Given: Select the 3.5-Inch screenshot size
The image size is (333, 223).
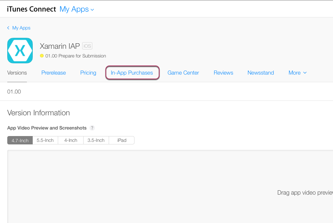Looking at the screenshot, I should tap(96, 140).
